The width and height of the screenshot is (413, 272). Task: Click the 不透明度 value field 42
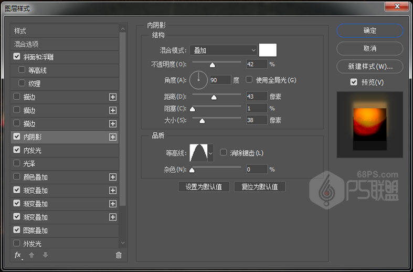257,64
